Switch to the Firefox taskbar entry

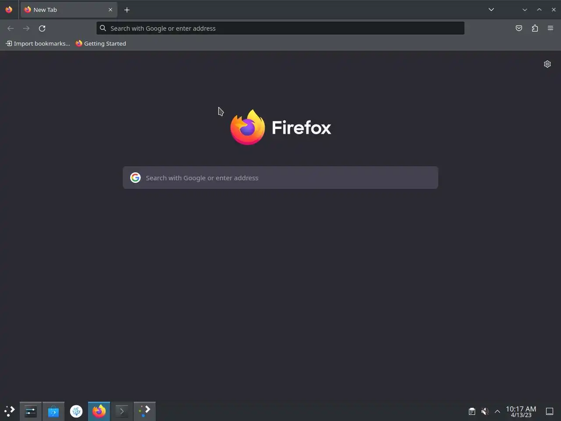point(99,411)
